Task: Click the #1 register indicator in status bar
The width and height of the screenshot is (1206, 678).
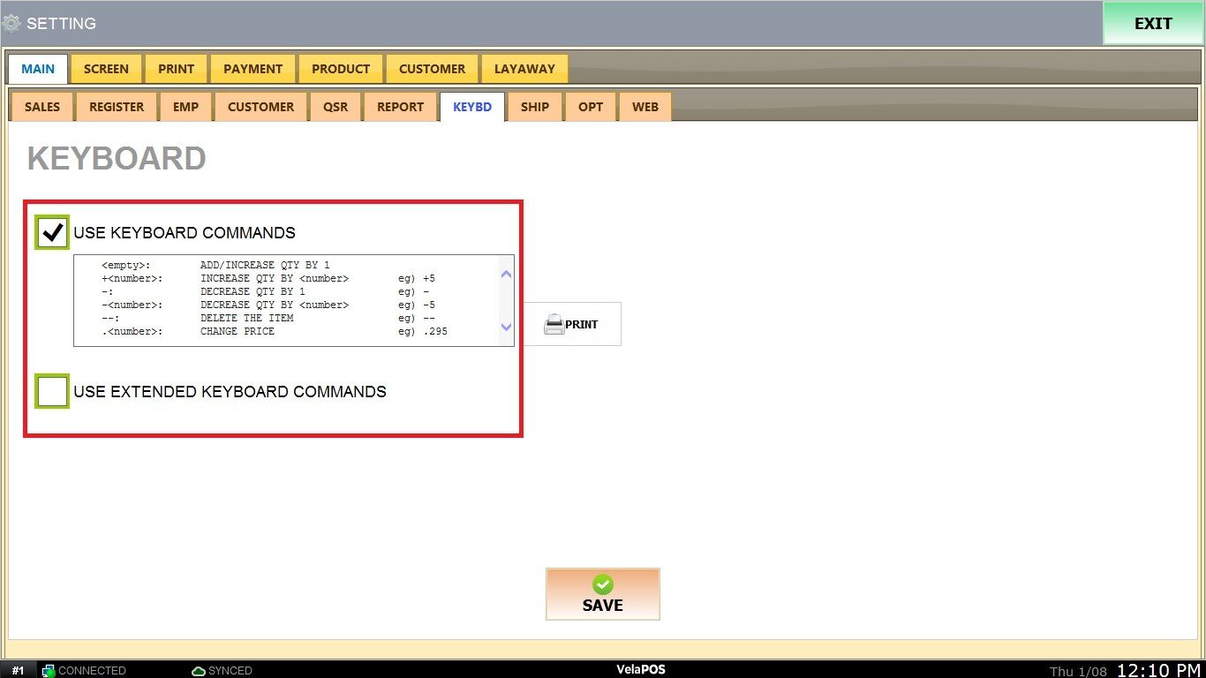Action: (x=18, y=671)
